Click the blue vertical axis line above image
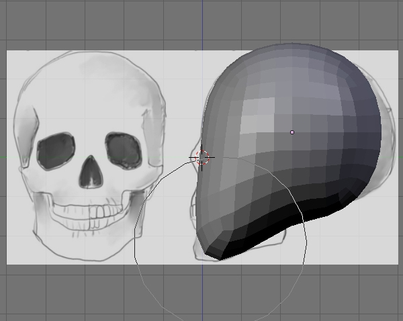The image size is (403, 321). (202, 25)
